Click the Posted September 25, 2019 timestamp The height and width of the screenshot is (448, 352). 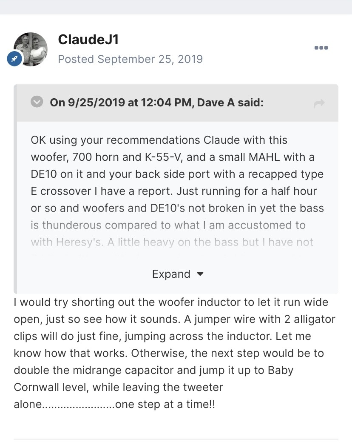coord(130,59)
